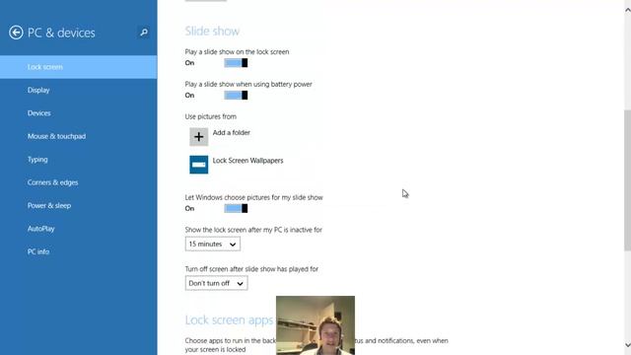
Task: Toggle Let Windows choose pictures for slide show
Action: point(236,208)
